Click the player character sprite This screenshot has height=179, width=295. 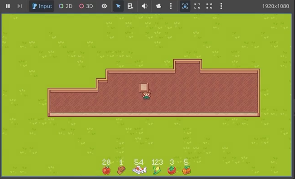click(x=147, y=95)
